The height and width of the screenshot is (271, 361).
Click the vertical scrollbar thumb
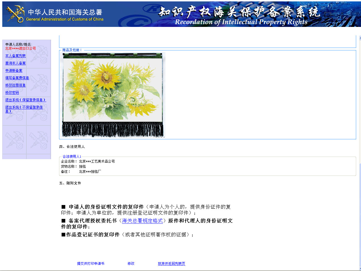(360, 214)
